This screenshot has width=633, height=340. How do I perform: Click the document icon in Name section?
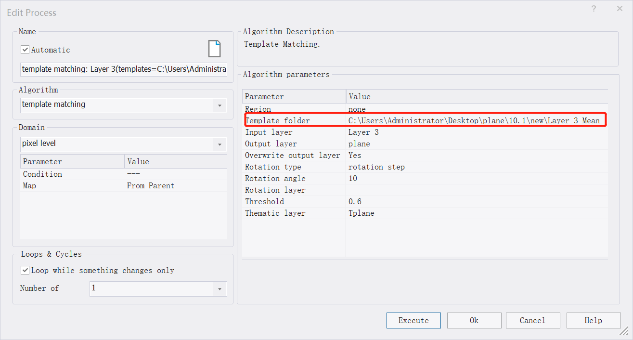214,49
